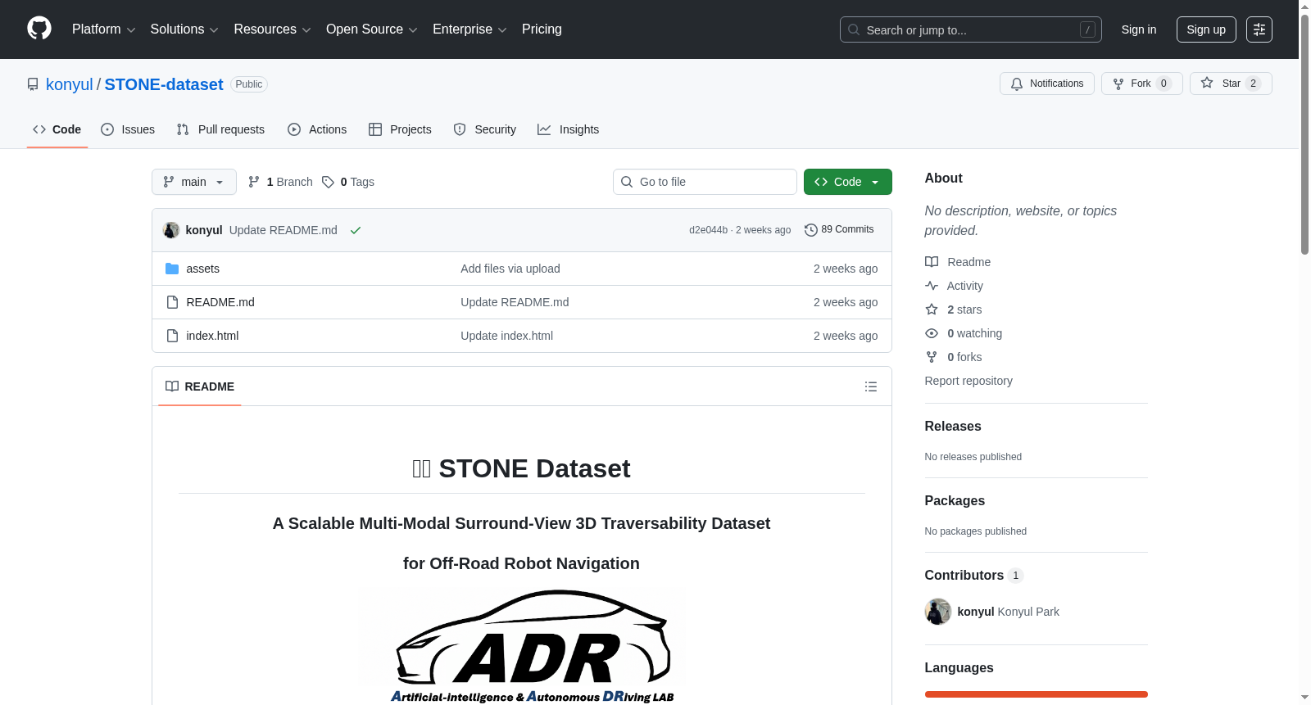The height and width of the screenshot is (705, 1311).
Task: Switch to the Issues tab
Action: pyautogui.click(x=128, y=129)
